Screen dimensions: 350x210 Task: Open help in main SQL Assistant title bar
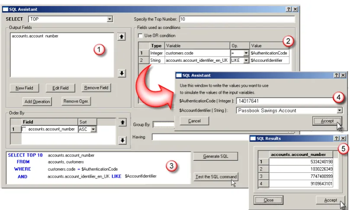pos(289,9)
